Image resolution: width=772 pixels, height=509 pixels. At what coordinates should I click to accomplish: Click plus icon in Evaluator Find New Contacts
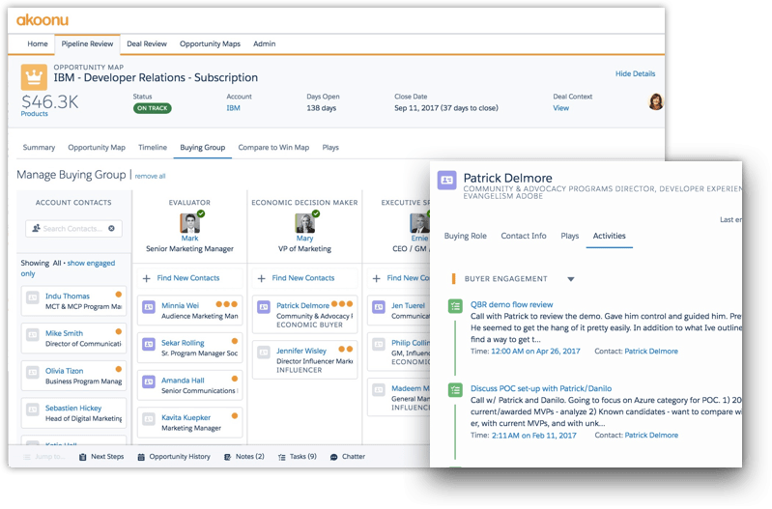pos(147,278)
